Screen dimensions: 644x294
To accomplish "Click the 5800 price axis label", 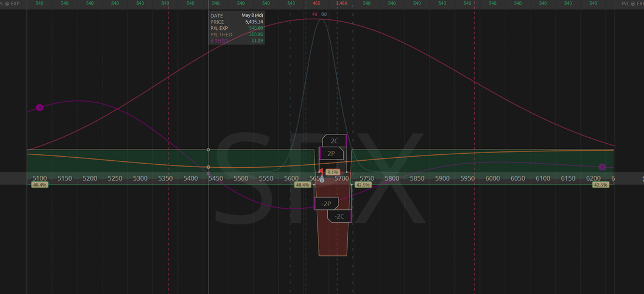I will (392, 178).
